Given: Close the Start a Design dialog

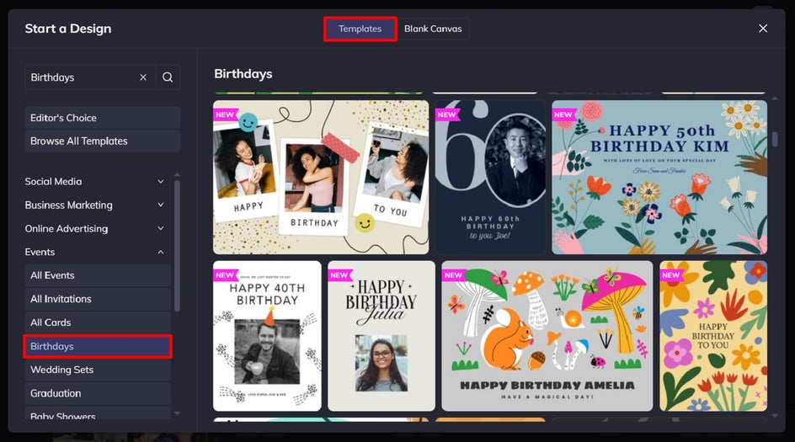Looking at the screenshot, I should click(762, 29).
